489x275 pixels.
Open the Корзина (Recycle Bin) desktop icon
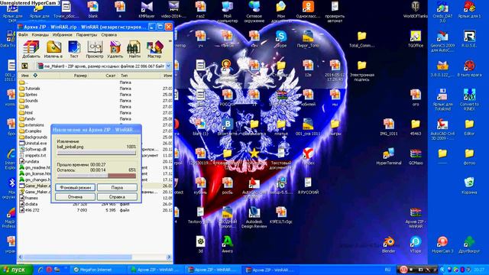coord(469,186)
